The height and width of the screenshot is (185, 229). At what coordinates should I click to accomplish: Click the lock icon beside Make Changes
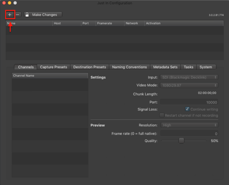(27, 15)
